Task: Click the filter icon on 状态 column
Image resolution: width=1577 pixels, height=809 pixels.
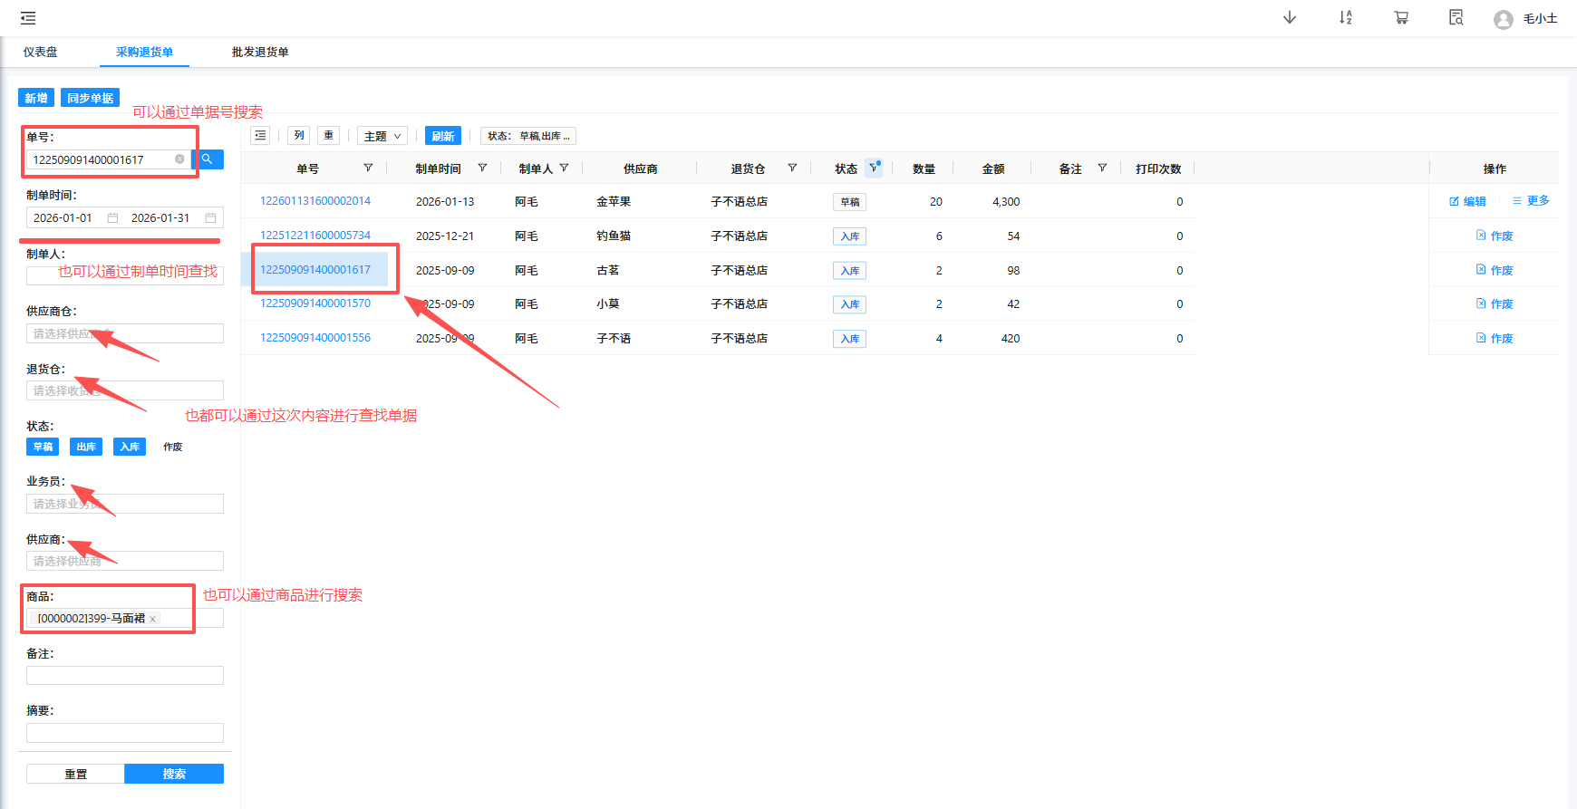Action: [874, 169]
